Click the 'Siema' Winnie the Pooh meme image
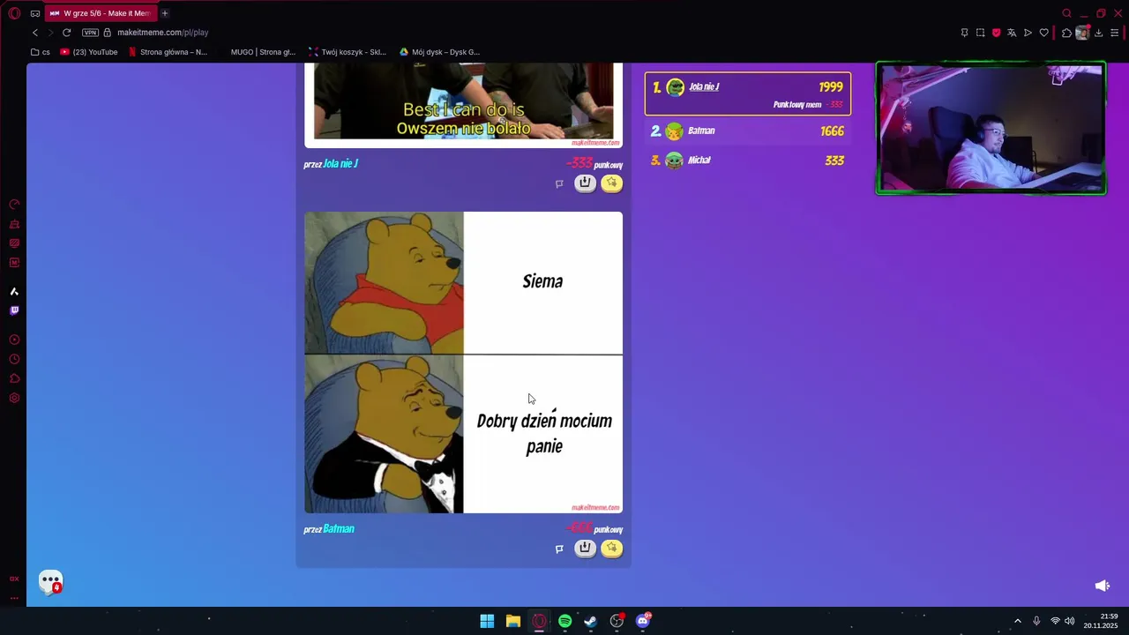Viewport: 1129px width, 635px height. 464,362
